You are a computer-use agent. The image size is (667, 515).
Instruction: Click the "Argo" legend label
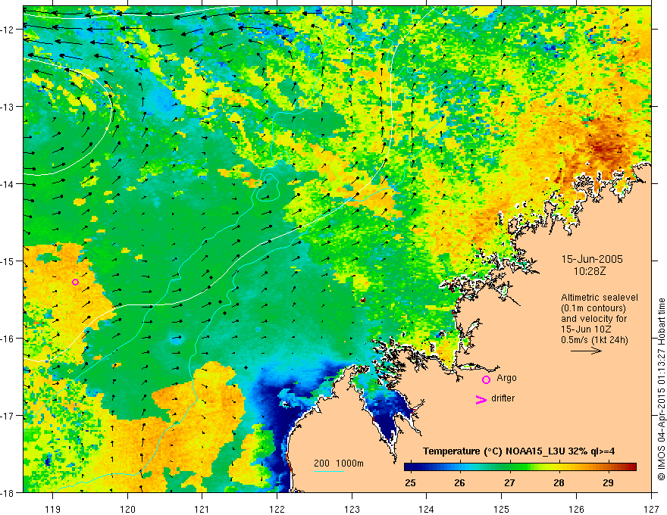pos(506,378)
